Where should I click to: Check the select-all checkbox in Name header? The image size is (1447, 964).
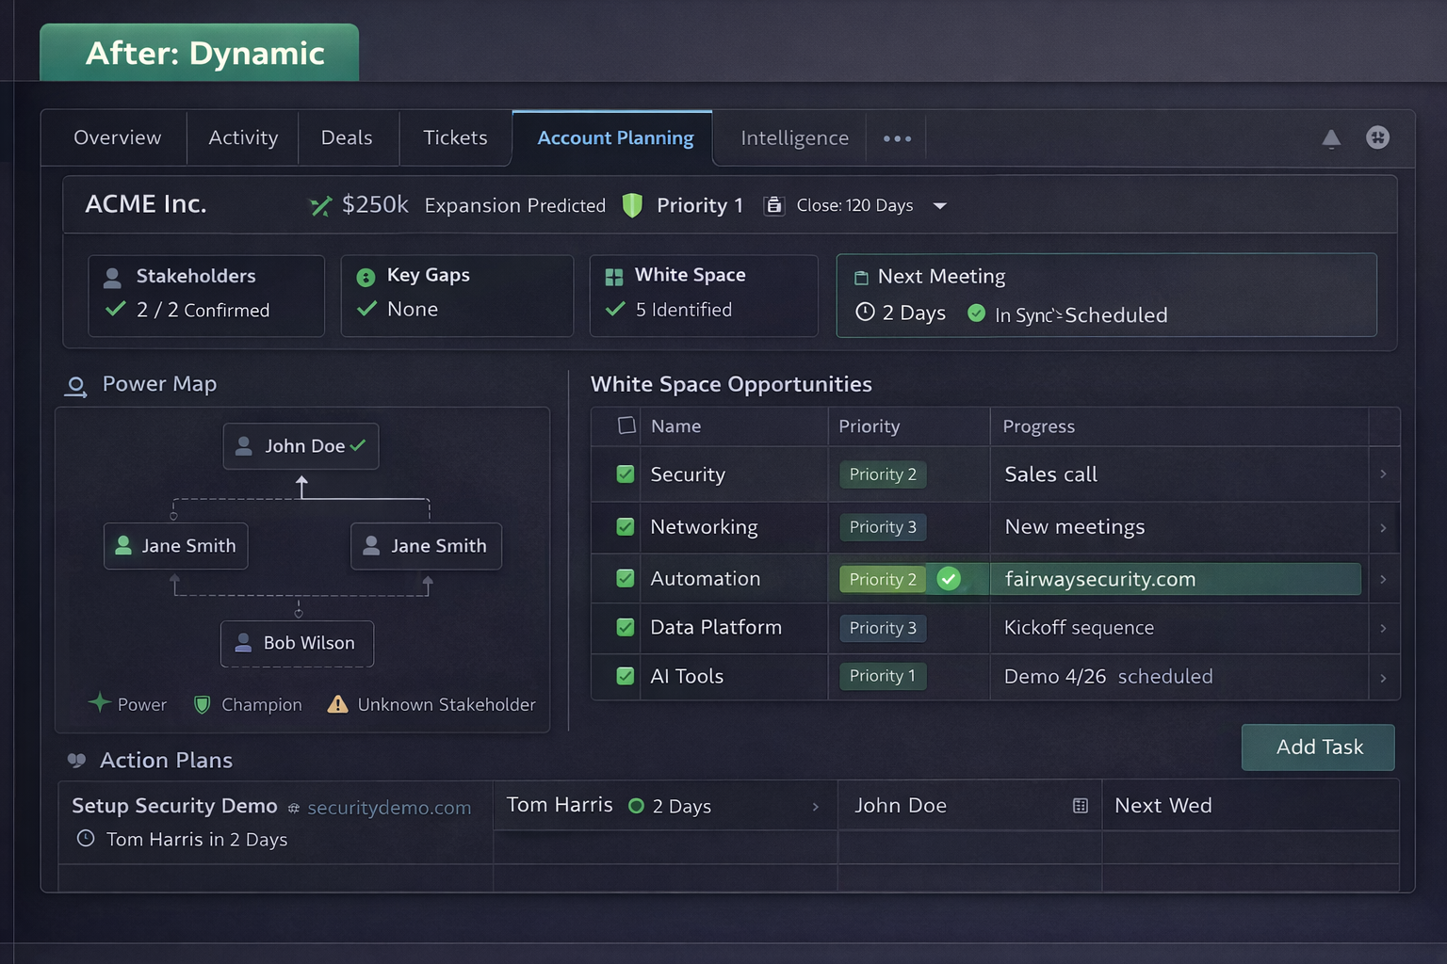tap(626, 426)
